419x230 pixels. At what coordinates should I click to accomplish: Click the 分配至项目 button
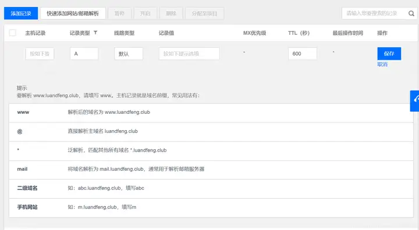coord(204,13)
